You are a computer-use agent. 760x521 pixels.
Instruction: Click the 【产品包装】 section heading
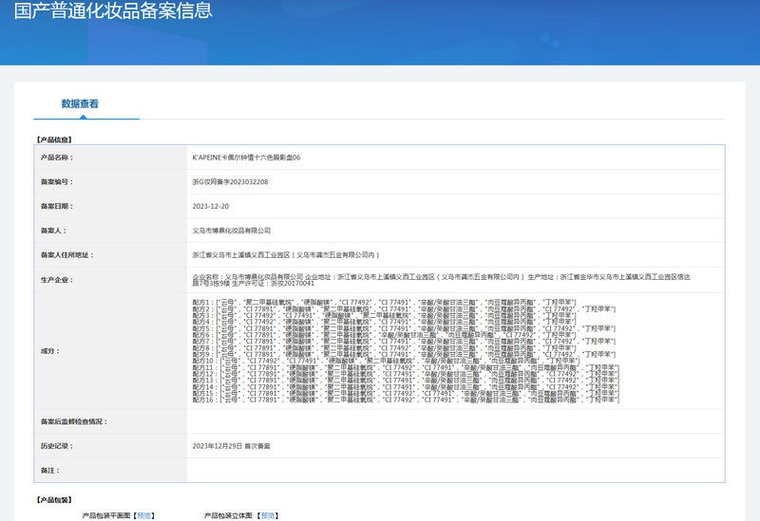[x=54, y=500]
